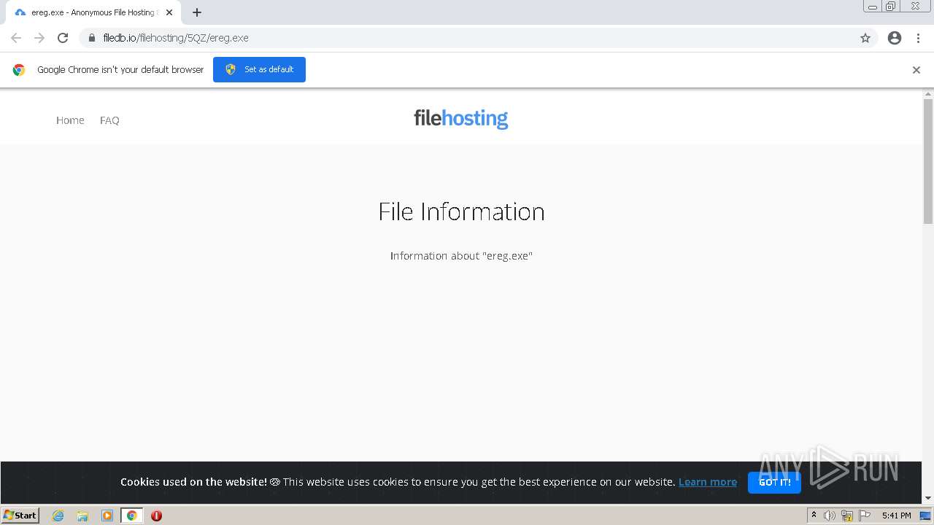
Task: Open Chrome's three-dot menu
Action: (918, 38)
